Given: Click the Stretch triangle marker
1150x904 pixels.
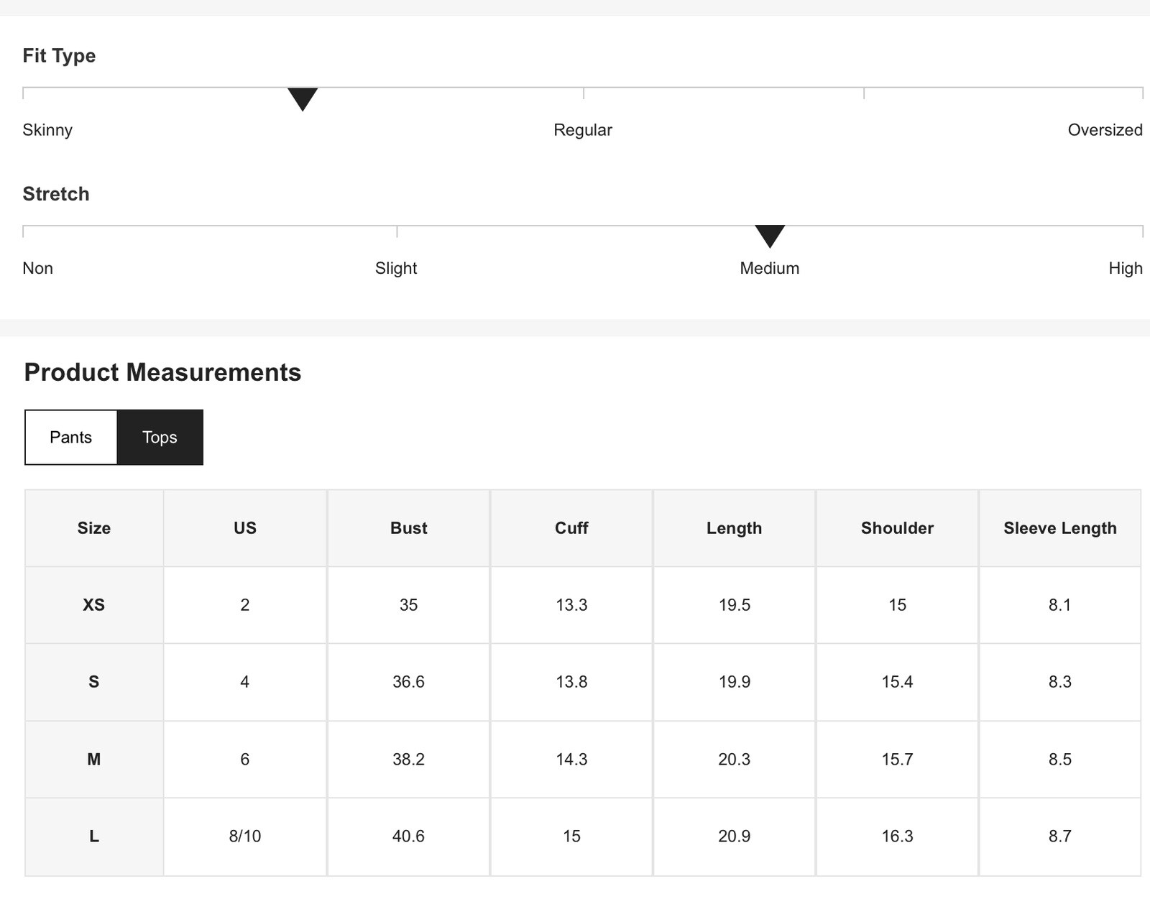Looking at the screenshot, I should [770, 236].
